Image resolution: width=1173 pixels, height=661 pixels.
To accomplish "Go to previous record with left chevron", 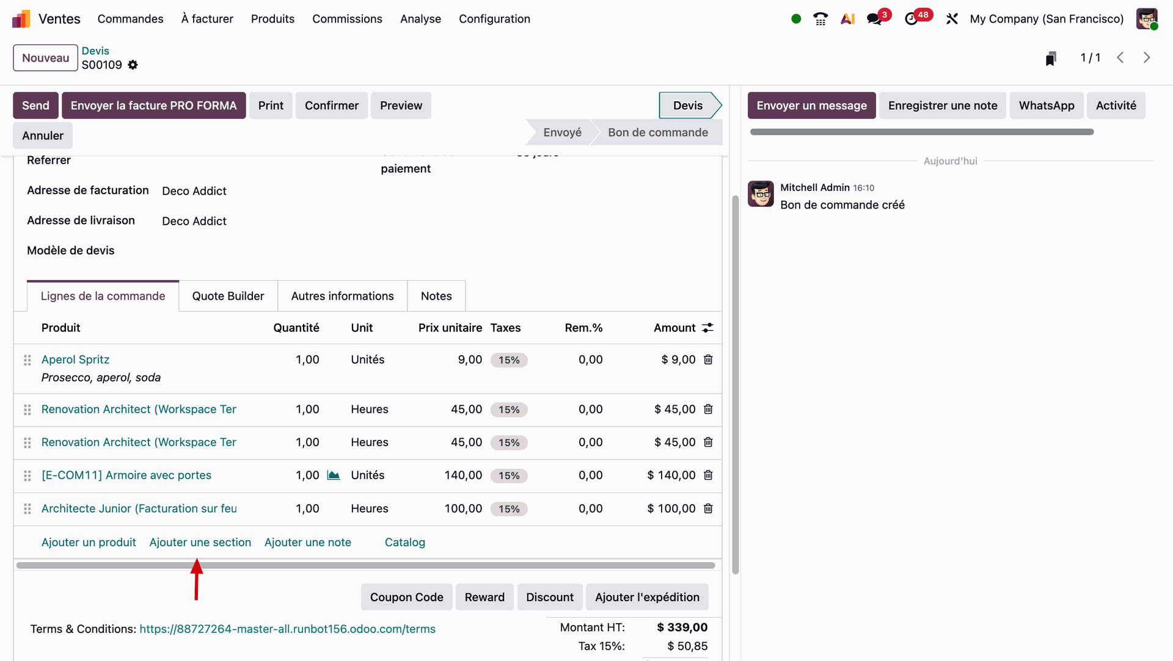I will [1120, 57].
